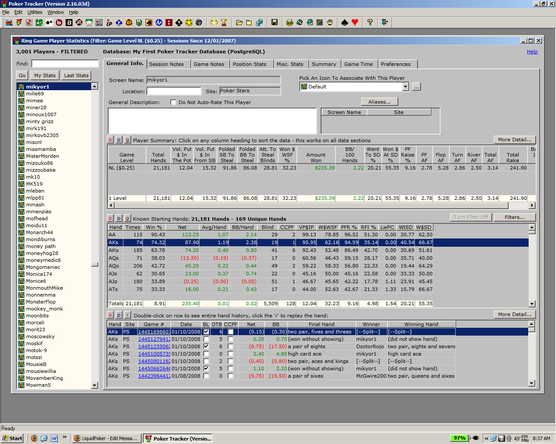Screen dimensions: 556x444
Task: Click the Aliases... button
Action: pos(380,102)
